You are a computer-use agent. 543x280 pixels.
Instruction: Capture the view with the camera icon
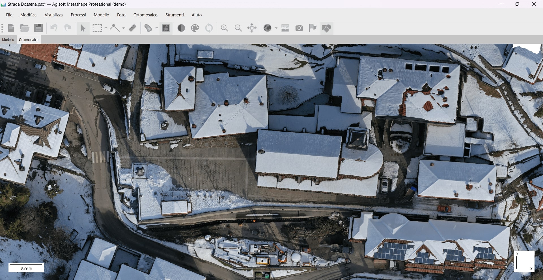point(299,28)
